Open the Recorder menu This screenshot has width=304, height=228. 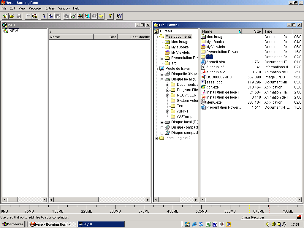click(35, 8)
